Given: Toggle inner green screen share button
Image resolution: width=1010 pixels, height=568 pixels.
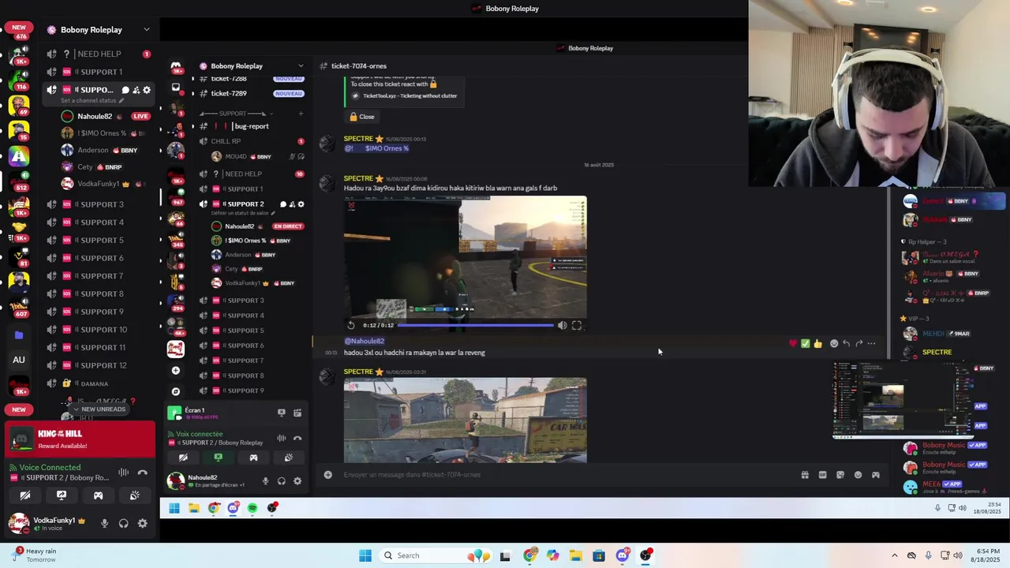Looking at the screenshot, I should 219,458.
